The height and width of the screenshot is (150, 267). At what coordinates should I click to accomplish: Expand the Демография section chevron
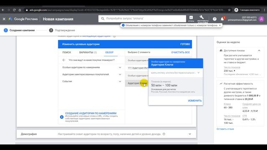[190, 134]
